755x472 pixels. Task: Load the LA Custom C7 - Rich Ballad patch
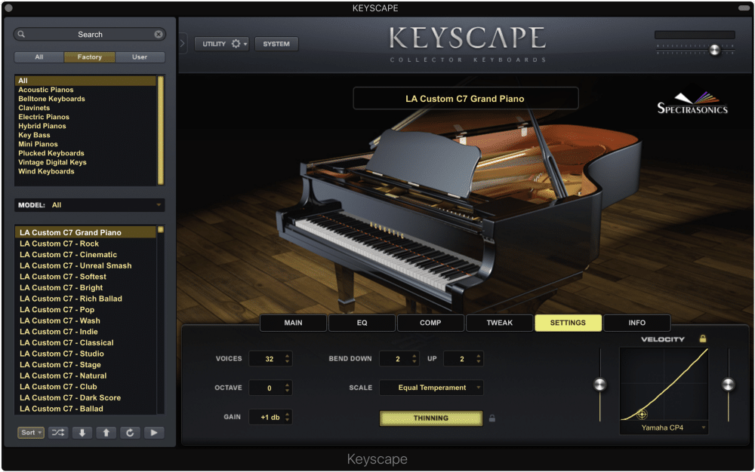point(71,299)
